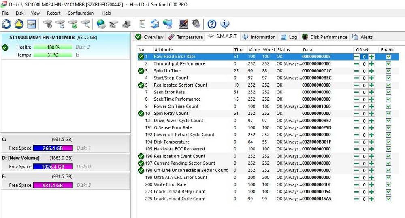Click green check icon beside Reallocation Event Count
Image resolution: width=405 pixels, height=218 pixels.
pos(141,156)
